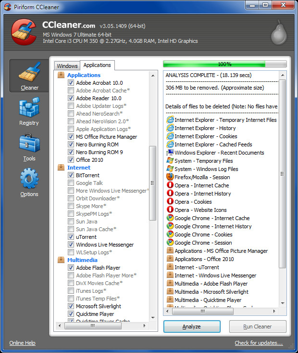This screenshot has height=353, width=298.
Task: Click results pane scroll-right arrow
Action: click(274, 312)
